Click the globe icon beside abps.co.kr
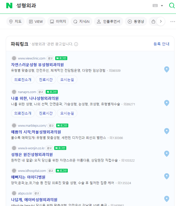The image size is (176, 206). coord(14,193)
